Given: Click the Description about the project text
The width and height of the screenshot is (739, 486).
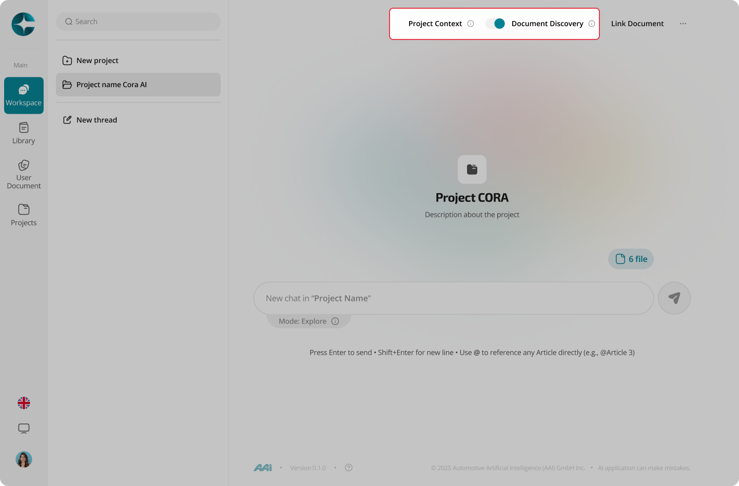Looking at the screenshot, I should pyautogui.click(x=472, y=215).
